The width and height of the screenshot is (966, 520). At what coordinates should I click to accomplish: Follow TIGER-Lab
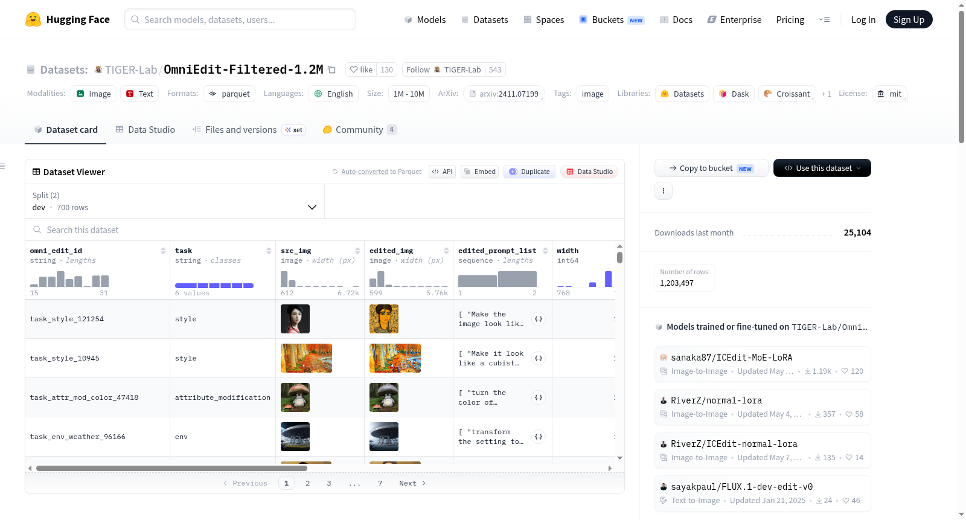click(444, 69)
